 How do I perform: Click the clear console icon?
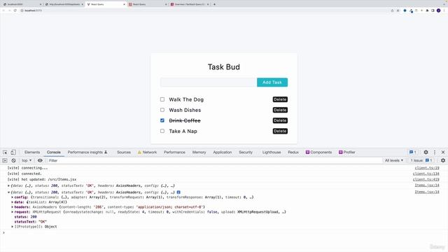point(13,160)
